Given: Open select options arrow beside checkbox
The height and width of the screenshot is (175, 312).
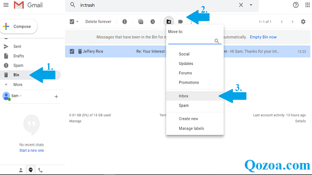Looking at the screenshot, I should point(77,22).
